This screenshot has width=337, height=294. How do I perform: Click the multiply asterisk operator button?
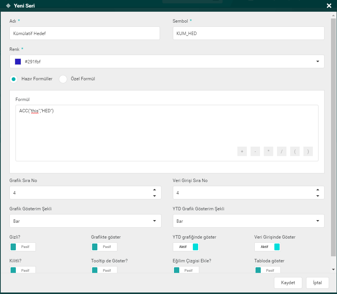coord(268,152)
